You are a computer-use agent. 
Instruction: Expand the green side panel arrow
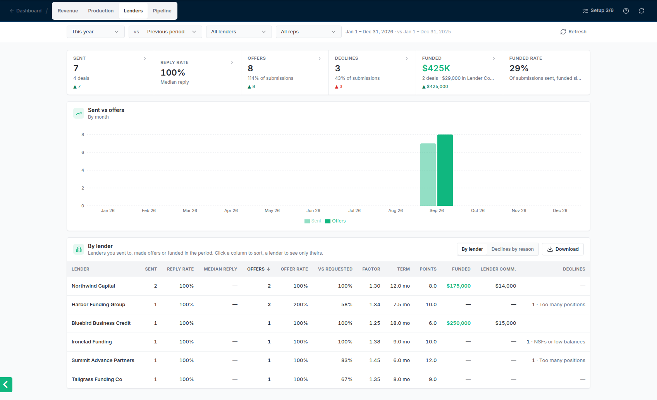click(x=6, y=384)
